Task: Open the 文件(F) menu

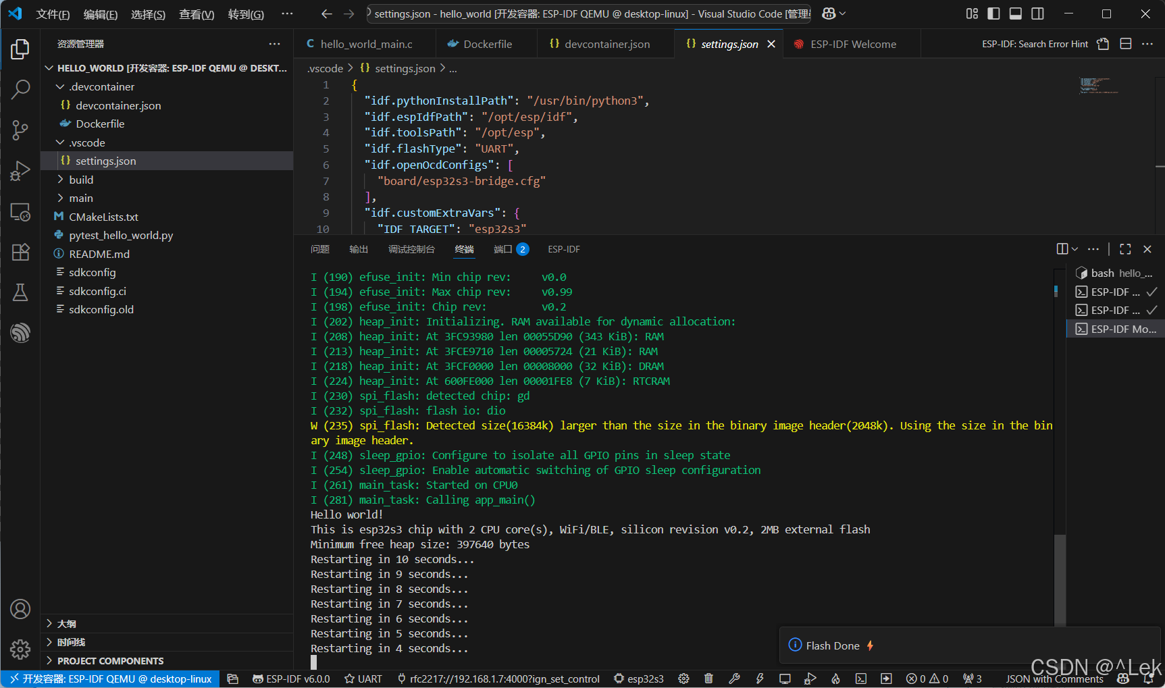Action: tap(53, 14)
